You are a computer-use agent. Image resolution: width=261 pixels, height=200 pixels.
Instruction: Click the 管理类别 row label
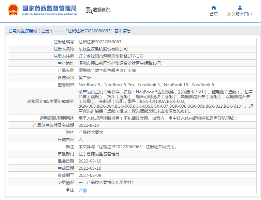coord(66,78)
